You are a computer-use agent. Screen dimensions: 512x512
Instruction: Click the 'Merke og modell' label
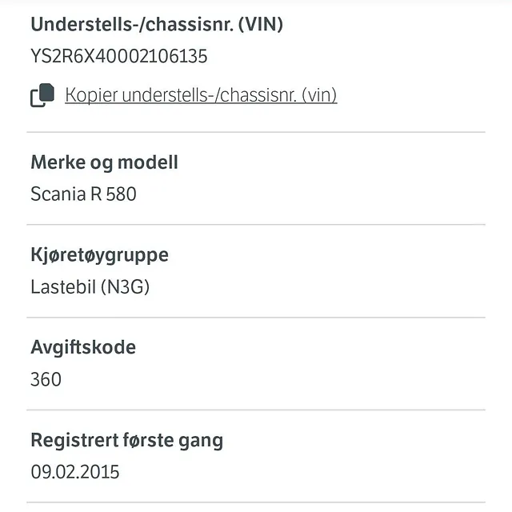pyautogui.click(x=104, y=162)
